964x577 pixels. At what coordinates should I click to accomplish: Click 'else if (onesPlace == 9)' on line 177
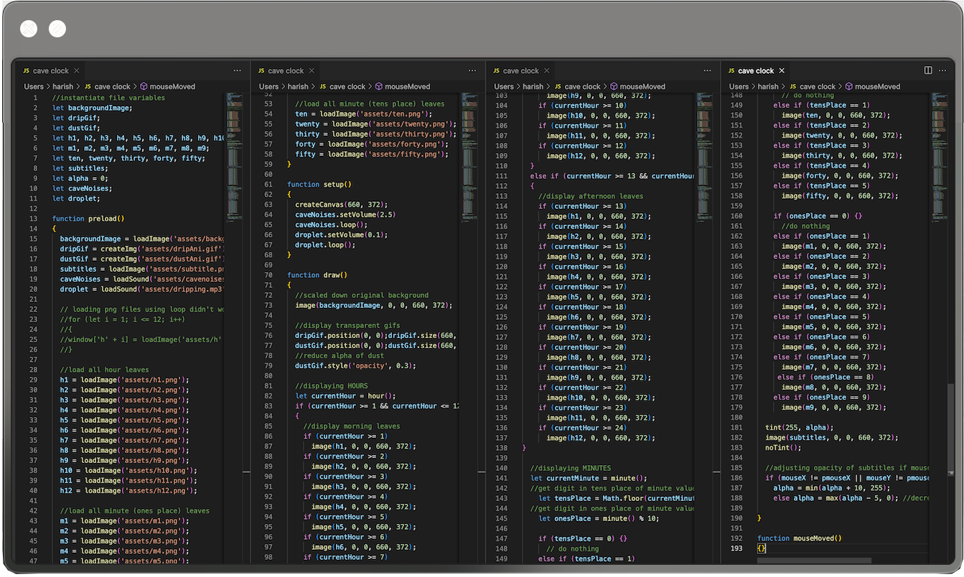click(822, 397)
